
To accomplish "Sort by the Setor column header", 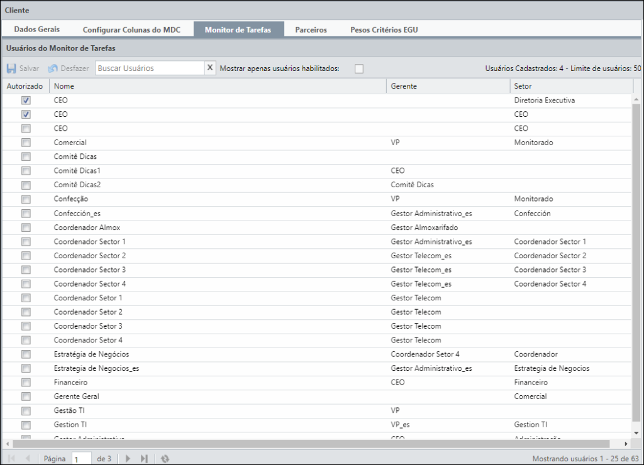I will point(572,86).
